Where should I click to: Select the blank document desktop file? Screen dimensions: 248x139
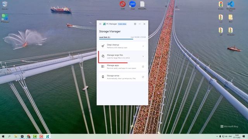click(x=142, y=5)
